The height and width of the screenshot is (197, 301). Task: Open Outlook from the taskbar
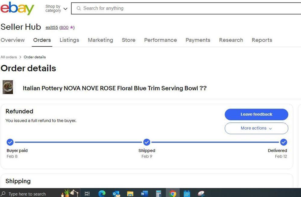116,194
